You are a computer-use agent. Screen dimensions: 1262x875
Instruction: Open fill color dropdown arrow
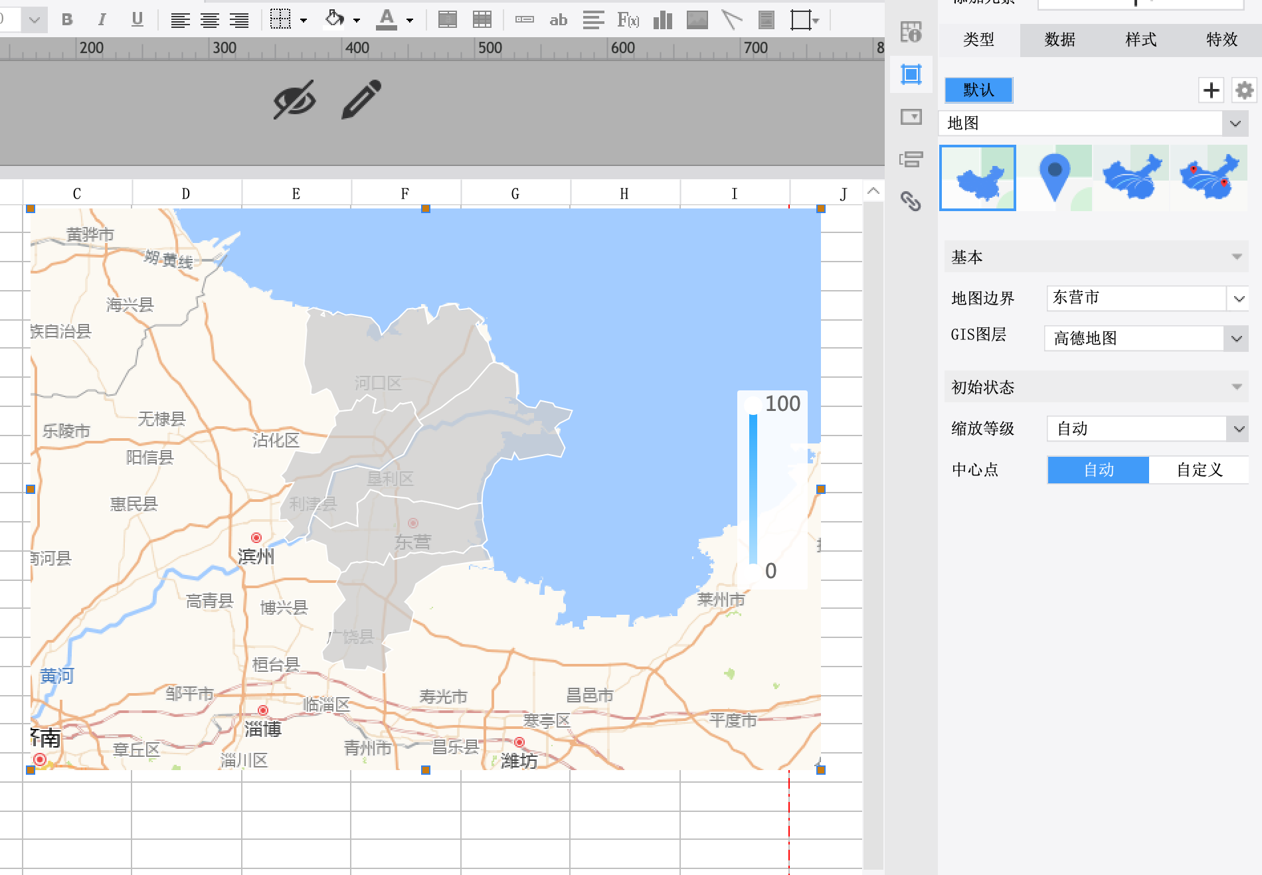(357, 21)
